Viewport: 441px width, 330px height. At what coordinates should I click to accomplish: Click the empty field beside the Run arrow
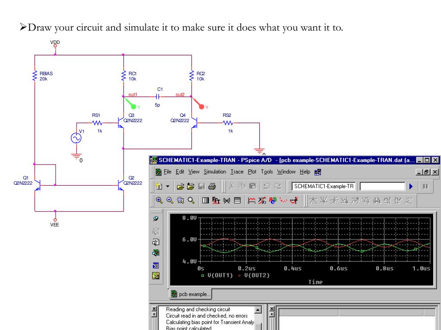point(382,186)
